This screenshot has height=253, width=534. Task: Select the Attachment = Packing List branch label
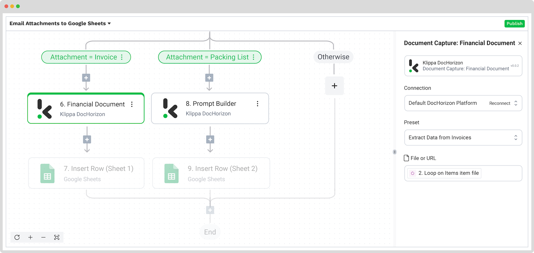pos(210,57)
